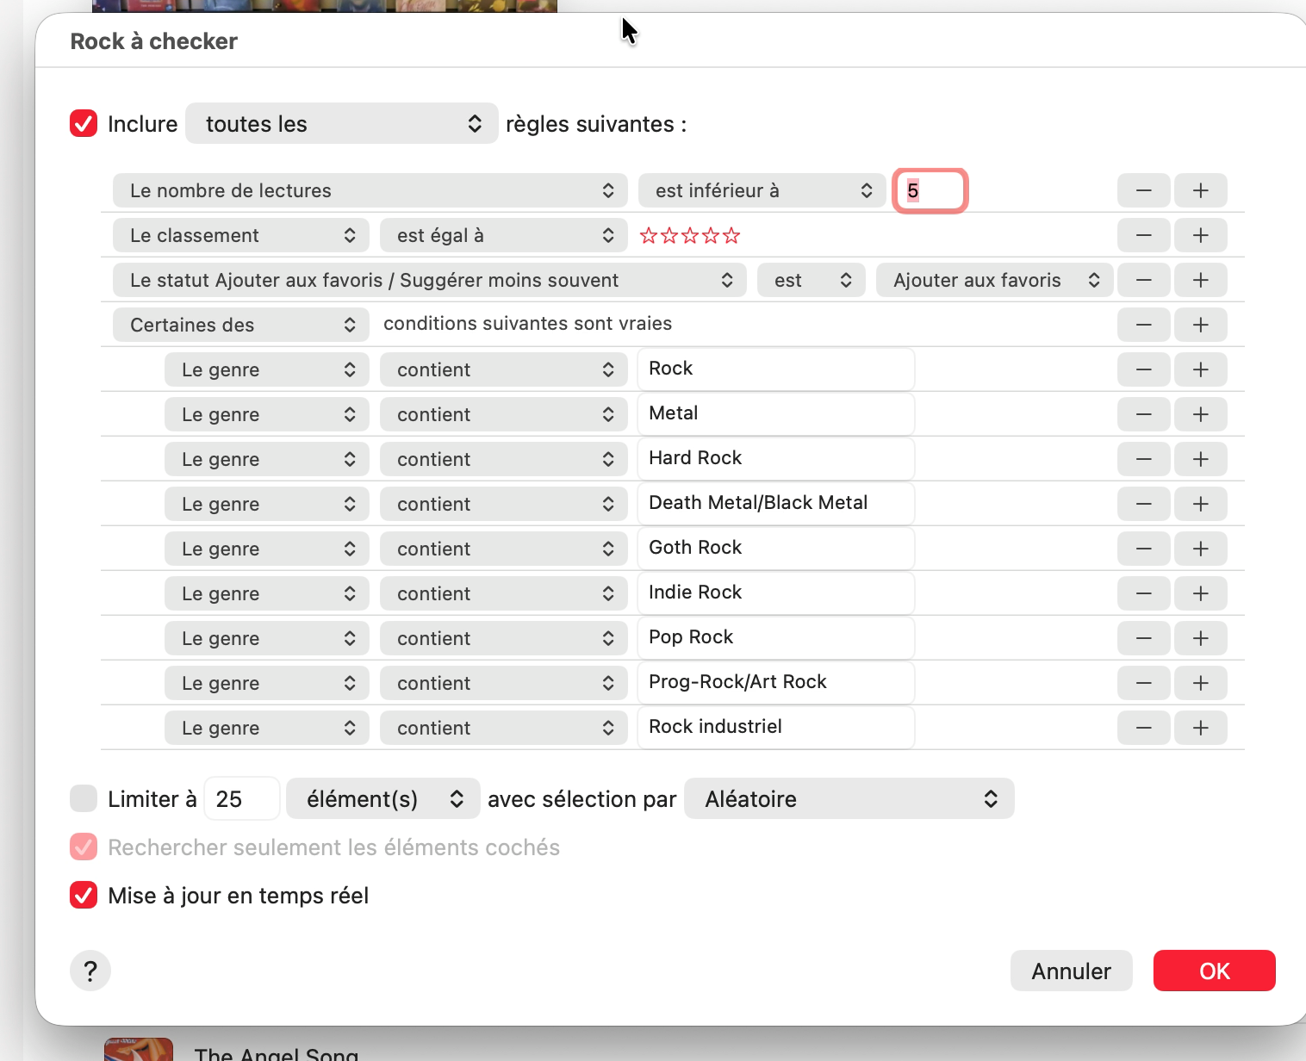Viewport: 1306px width, 1061px height.
Task: Remove the Pop Rock genre rule
Action: click(1143, 638)
